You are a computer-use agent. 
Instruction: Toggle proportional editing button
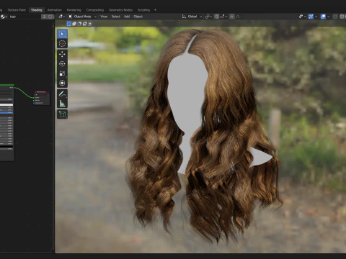pos(232,17)
